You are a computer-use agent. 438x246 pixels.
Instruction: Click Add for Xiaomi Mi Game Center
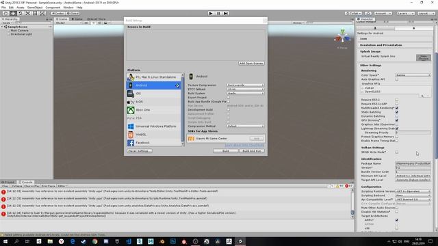pyautogui.click(x=257, y=139)
